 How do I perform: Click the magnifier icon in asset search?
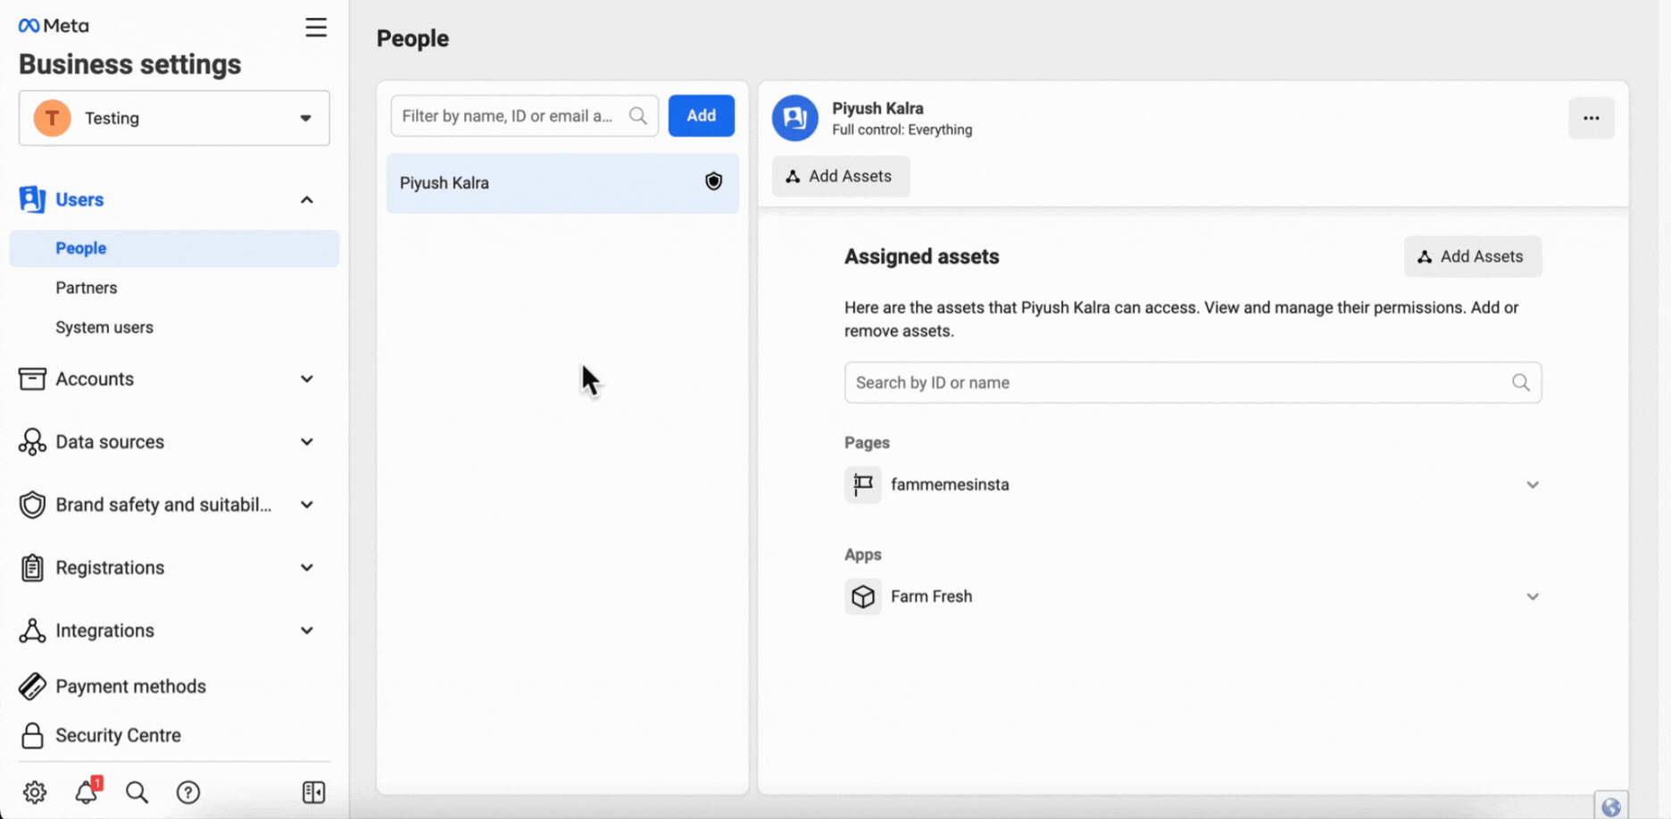1521,382
